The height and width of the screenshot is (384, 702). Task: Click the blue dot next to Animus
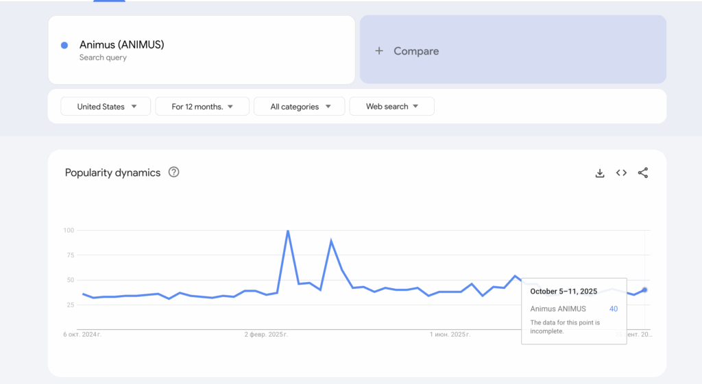[64, 45]
